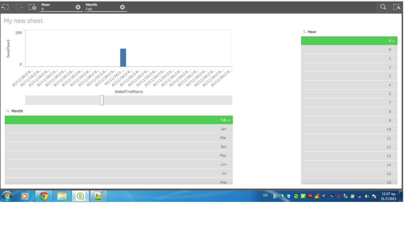The width and height of the screenshot is (404, 227).
Task: Click the Safely Remove Hardware tray icon
Action: (x=345, y=196)
